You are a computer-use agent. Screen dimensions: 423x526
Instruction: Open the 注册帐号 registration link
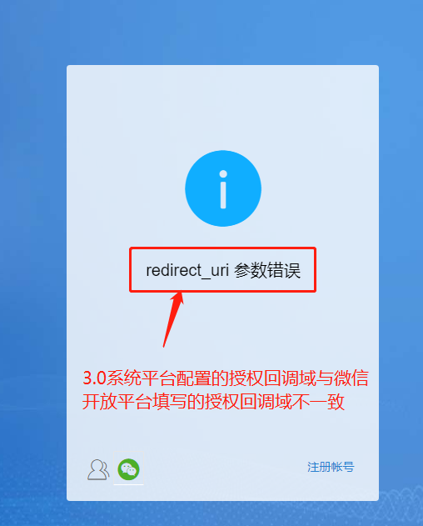pos(331,467)
